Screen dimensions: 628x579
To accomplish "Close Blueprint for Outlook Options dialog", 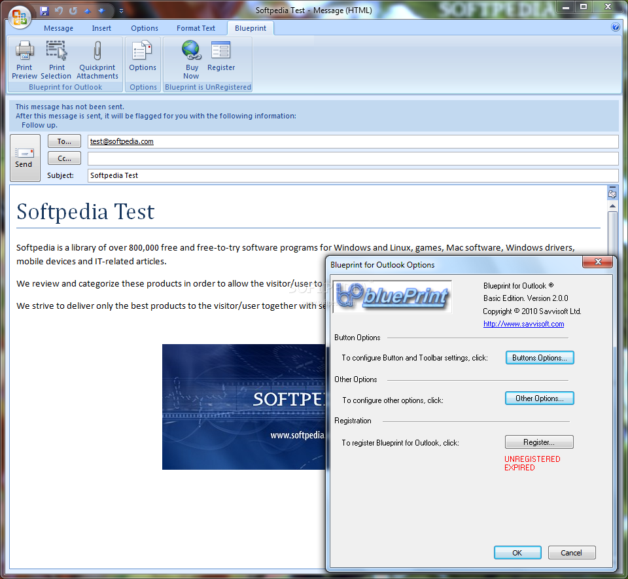I will 597,262.
